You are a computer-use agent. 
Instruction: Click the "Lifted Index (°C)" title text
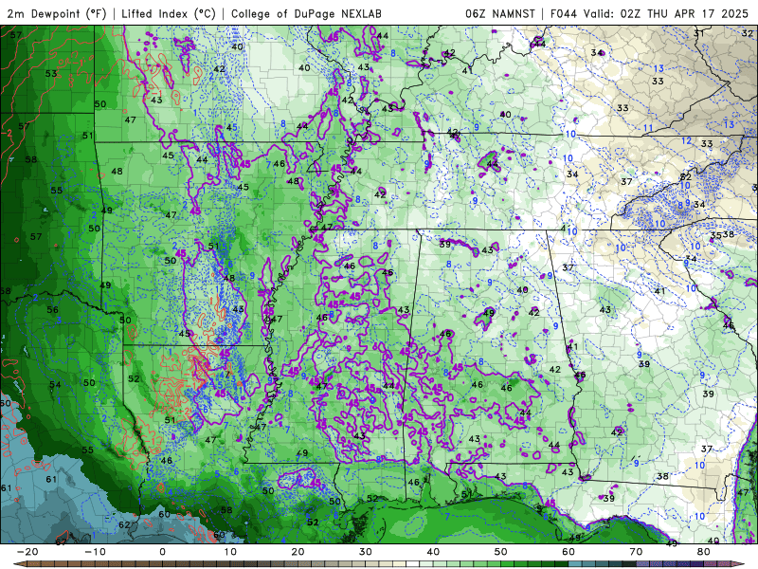(x=169, y=13)
